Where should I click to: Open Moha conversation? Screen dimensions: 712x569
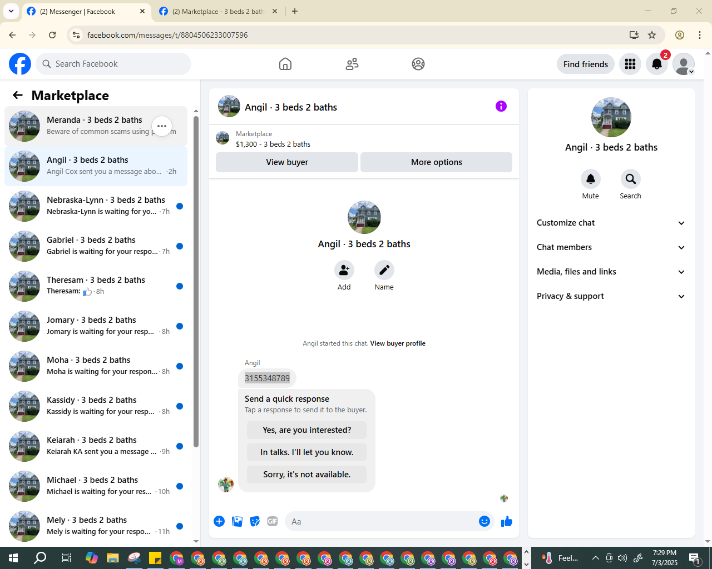(96, 366)
